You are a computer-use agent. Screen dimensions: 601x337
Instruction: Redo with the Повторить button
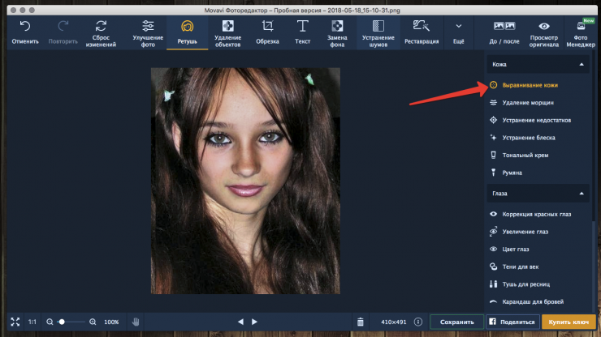(x=63, y=32)
